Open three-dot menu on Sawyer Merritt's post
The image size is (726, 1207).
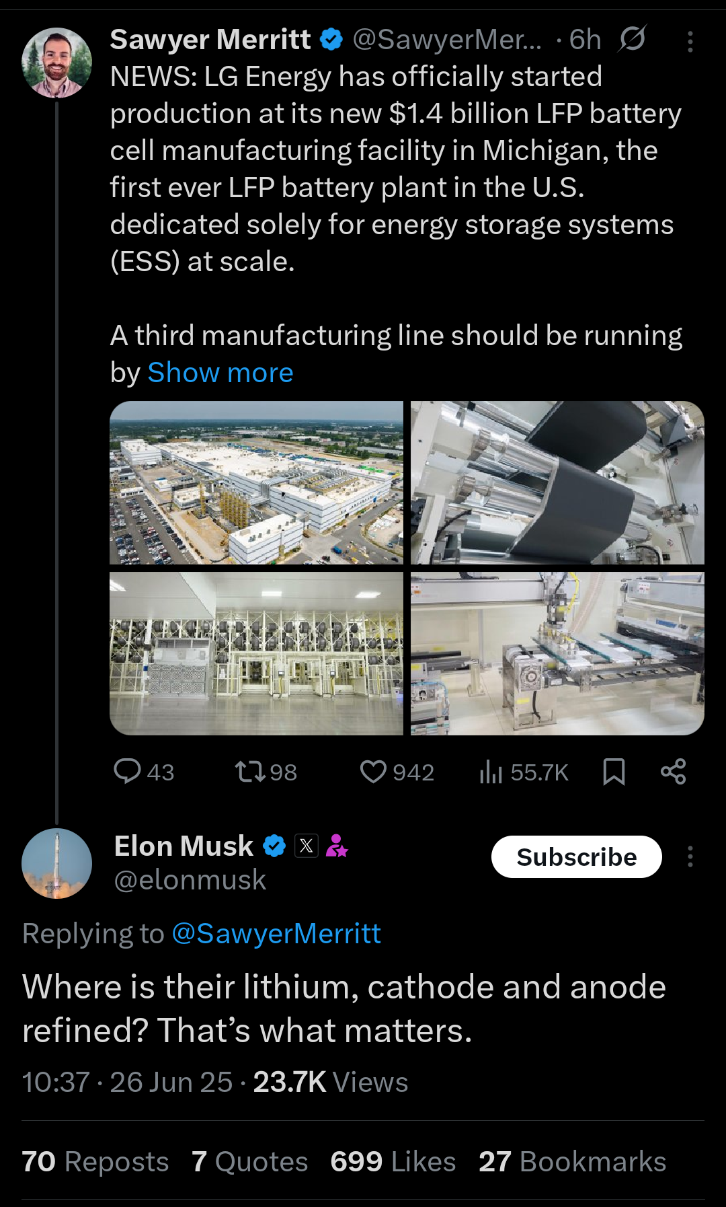tap(690, 42)
